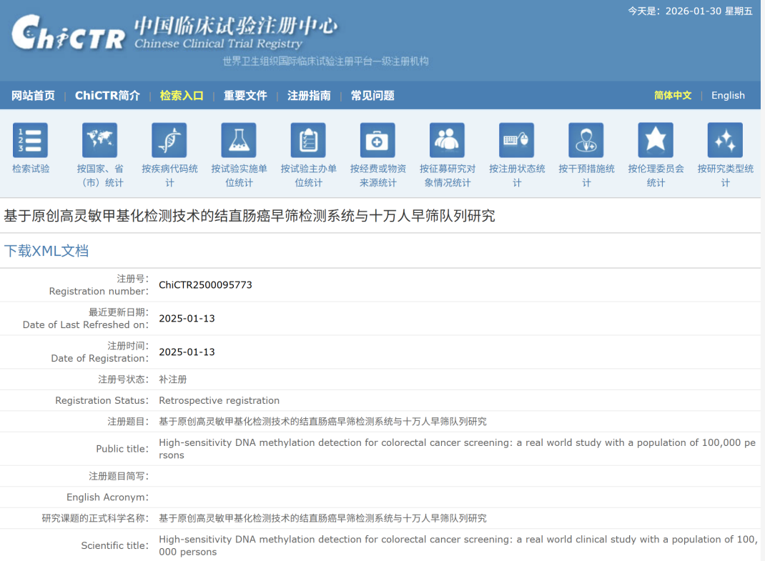Open the star ethics committee statistics icon
Viewport: 765px width, 561px height.
pyautogui.click(x=656, y=140)
